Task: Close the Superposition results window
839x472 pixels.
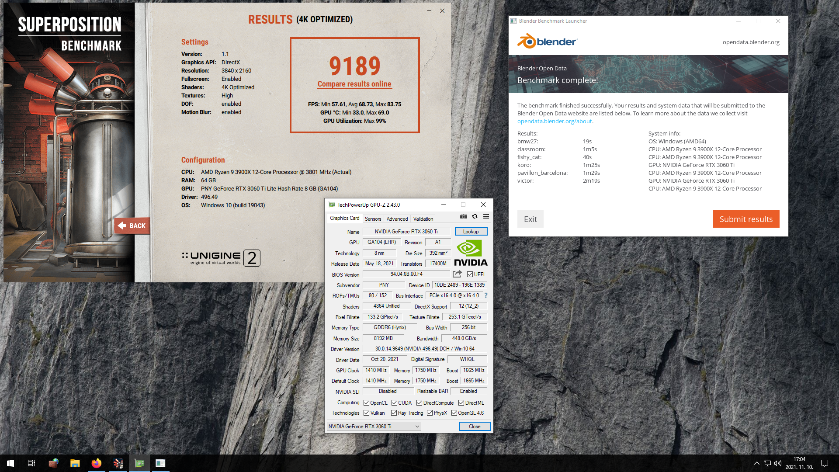Action: 442,10
